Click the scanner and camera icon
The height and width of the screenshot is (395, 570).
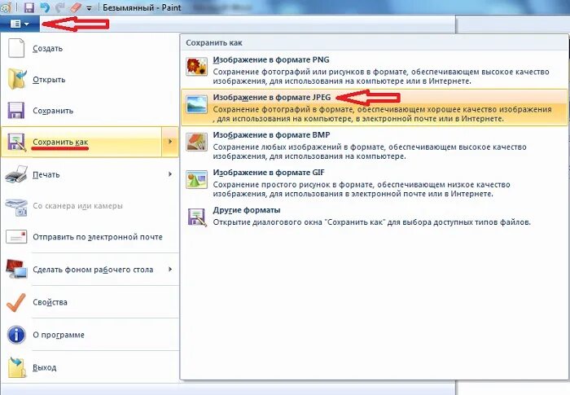click(x=16, y=207)
